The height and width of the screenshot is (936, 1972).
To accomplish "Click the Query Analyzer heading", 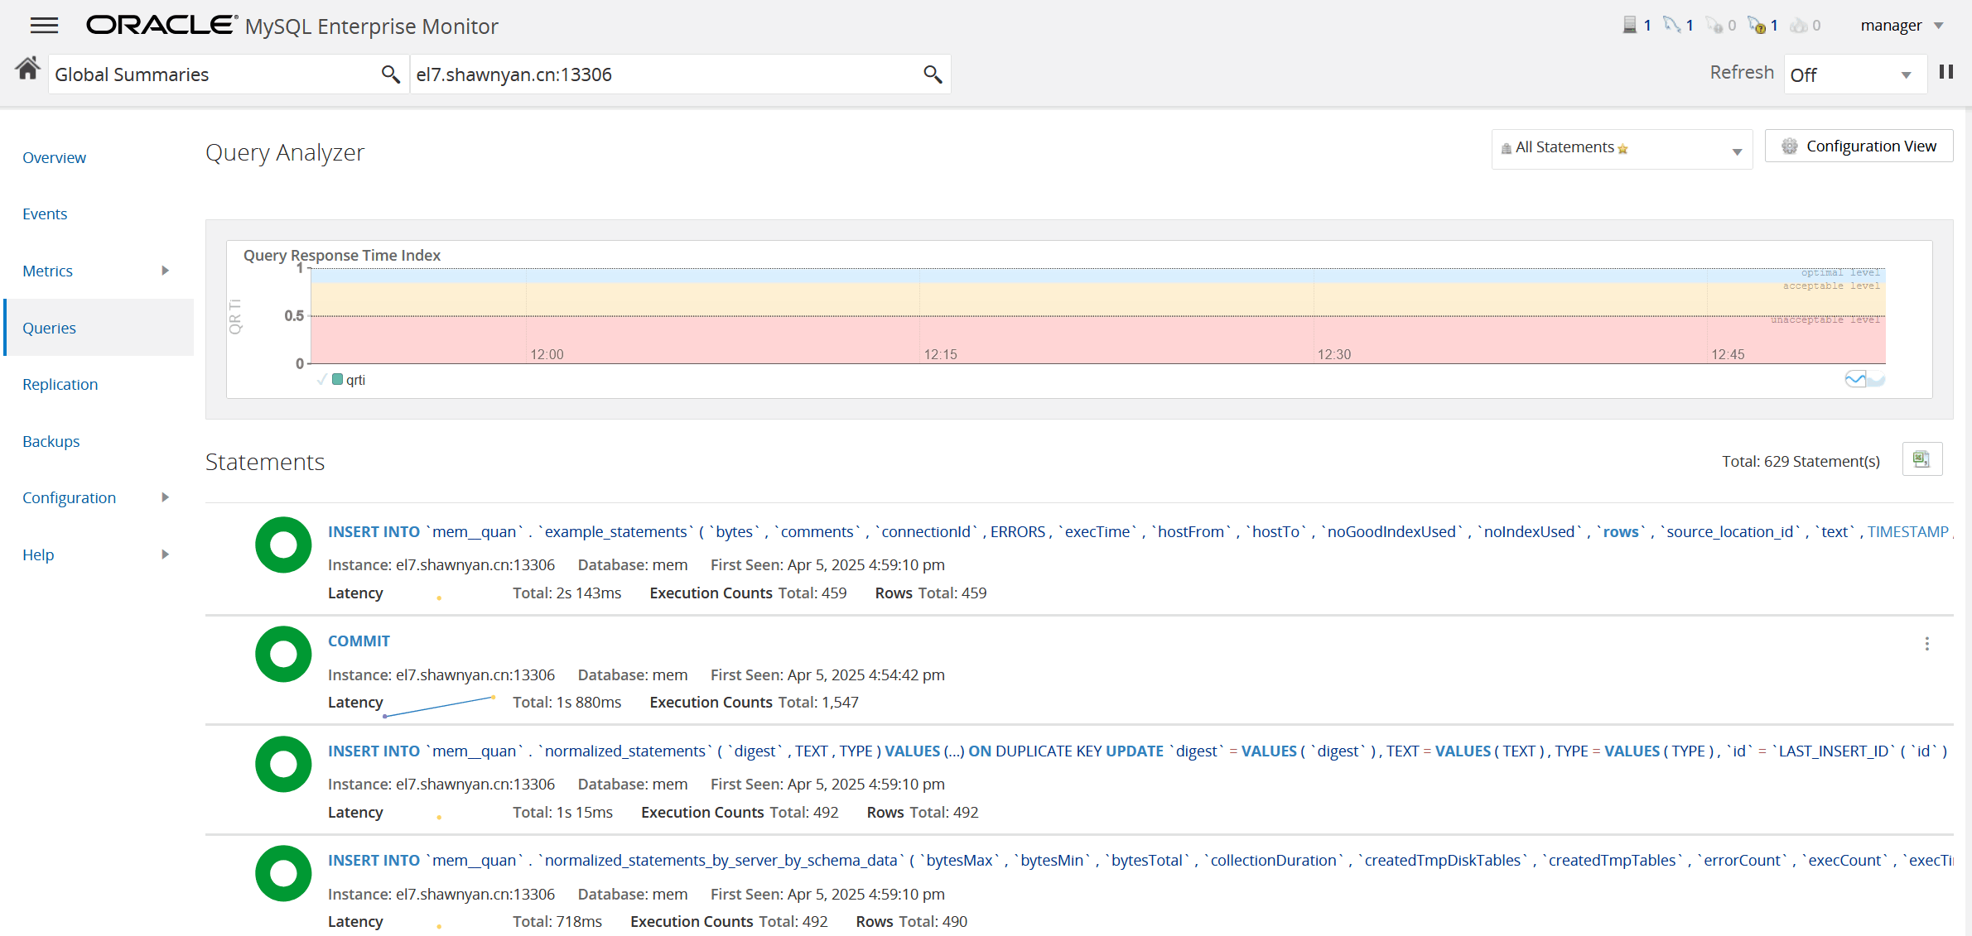I will coord(285,152).
